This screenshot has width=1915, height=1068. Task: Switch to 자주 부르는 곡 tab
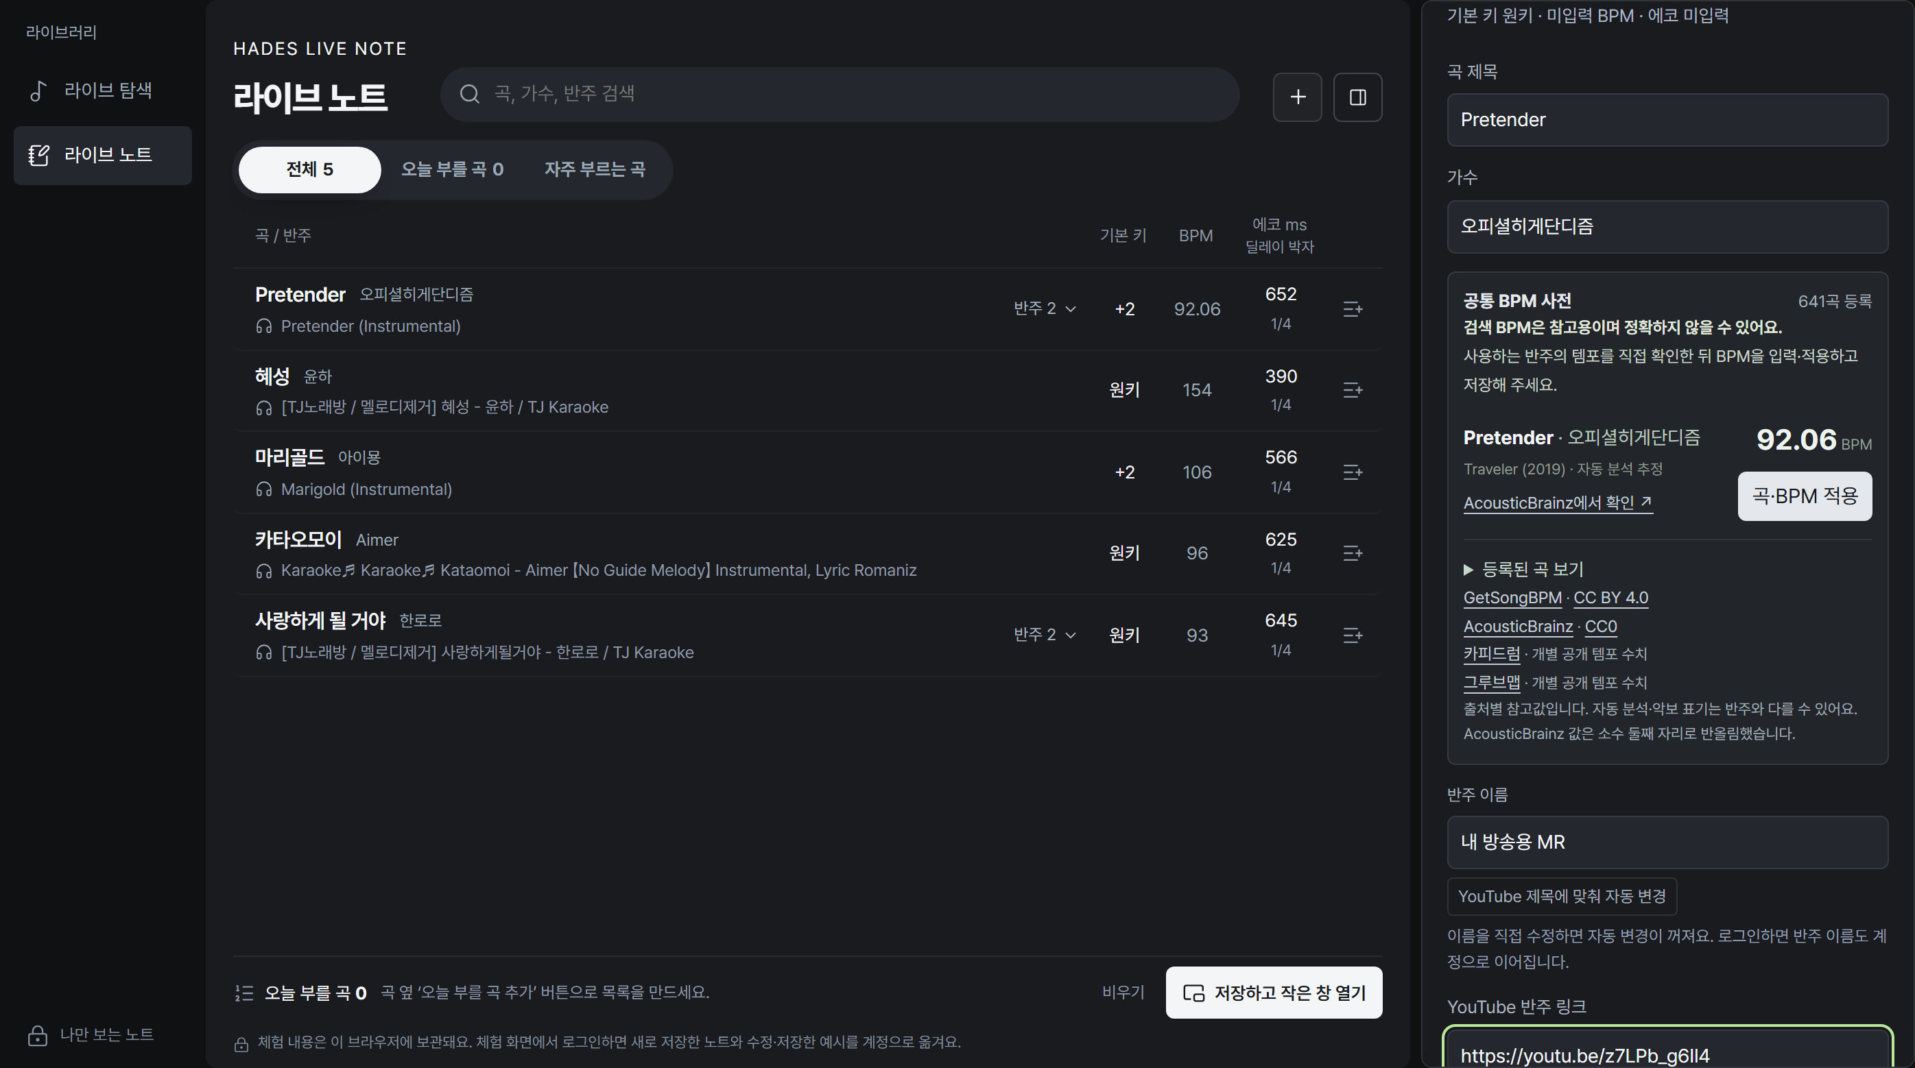pos(595,169)
